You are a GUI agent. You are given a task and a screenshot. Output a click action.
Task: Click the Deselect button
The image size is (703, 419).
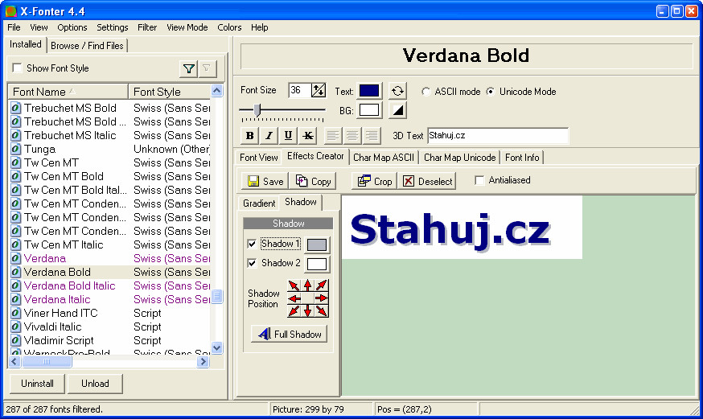427,181
